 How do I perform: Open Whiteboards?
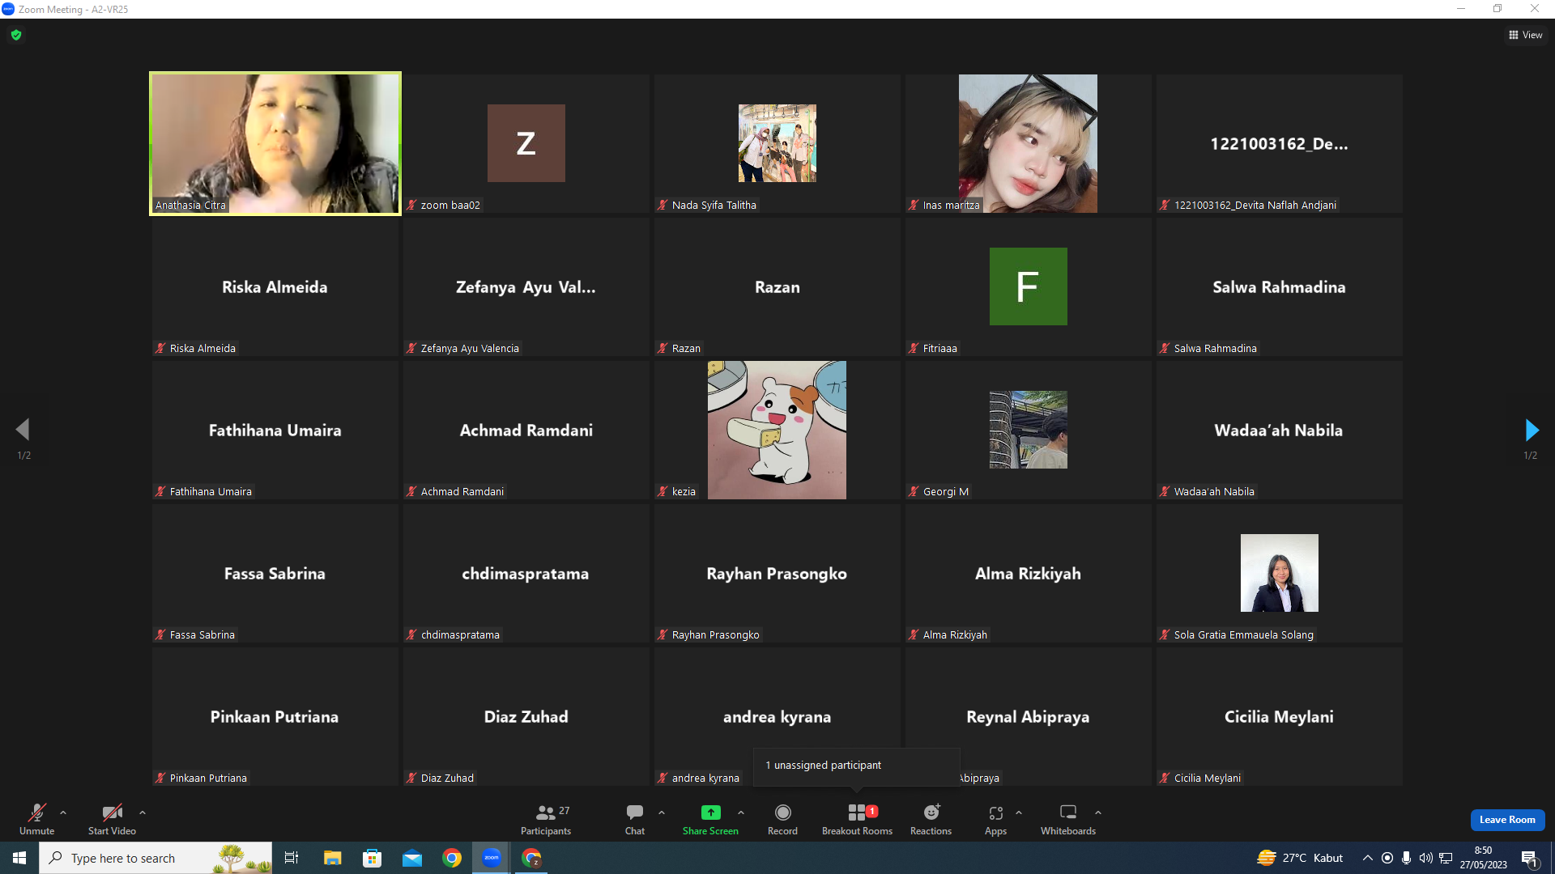pos(1068,819)
